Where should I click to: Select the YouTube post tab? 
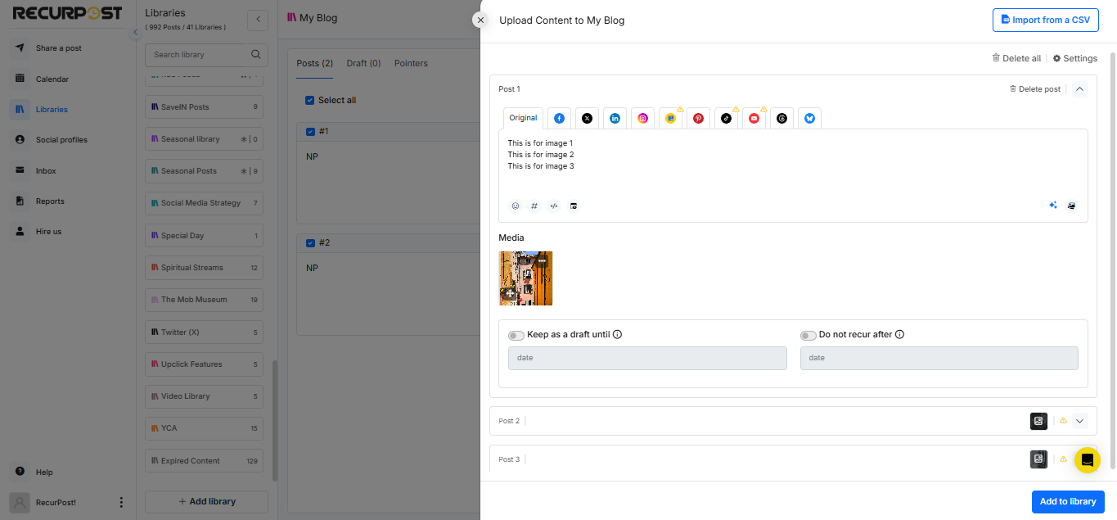coord(754,118)
